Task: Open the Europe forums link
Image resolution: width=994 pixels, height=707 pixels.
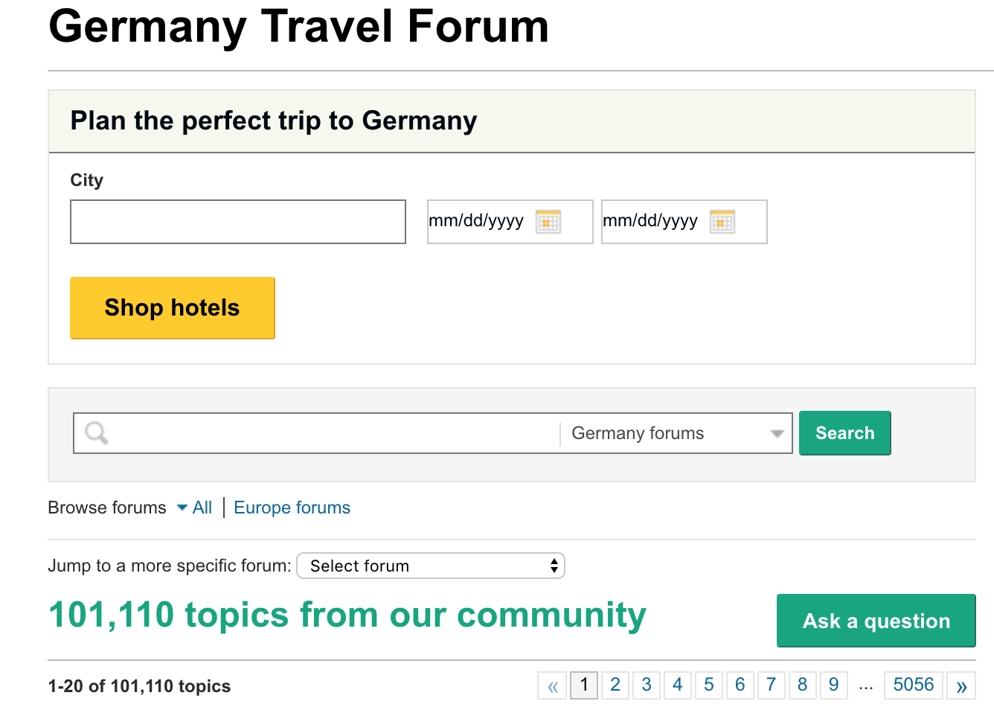Action: 292,508
